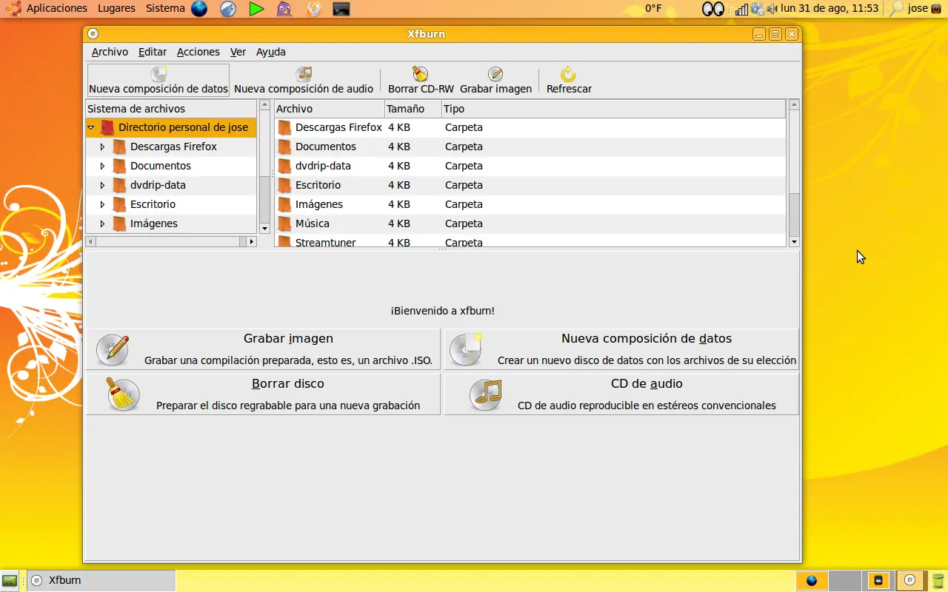Click network signal bars icon in panel

coord(741,9)
